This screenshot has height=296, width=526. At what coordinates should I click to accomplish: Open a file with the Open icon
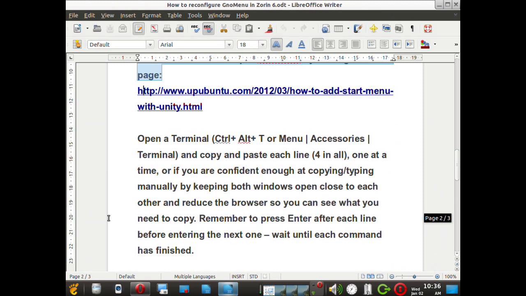click(97, 28)
